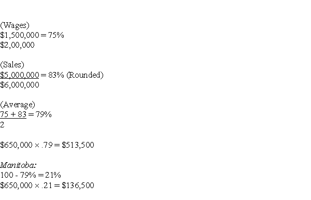The image size is (311, 200).
Task: Click the 79% average result
Action: (x=44, y=115)
